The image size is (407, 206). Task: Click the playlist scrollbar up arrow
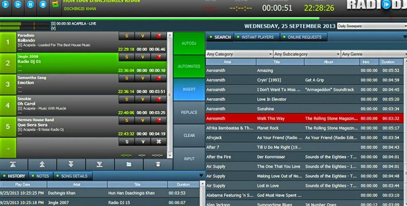tap(170, 35)
